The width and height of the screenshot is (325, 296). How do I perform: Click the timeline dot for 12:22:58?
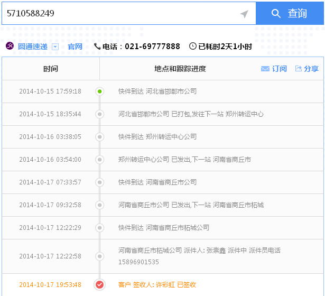100,256
